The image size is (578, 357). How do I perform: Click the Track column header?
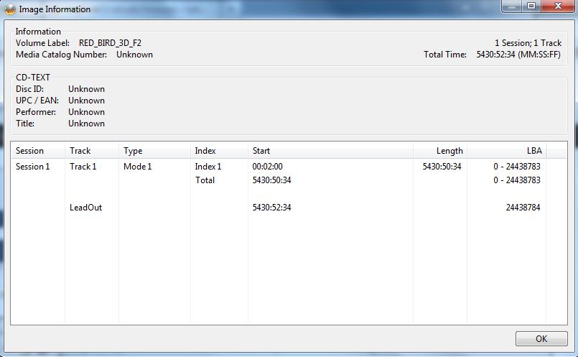tap(92, 151)
